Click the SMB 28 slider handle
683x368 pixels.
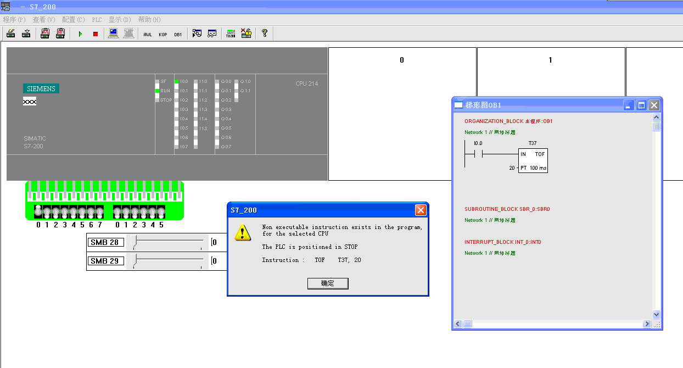pyautogui.click(x=134, y=242)
